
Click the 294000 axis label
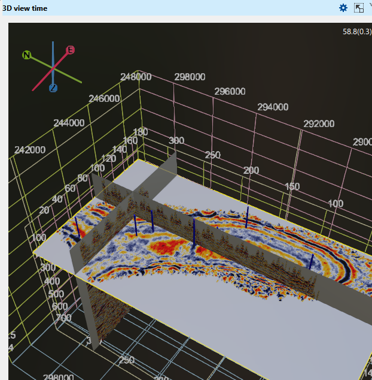point(273,107)
